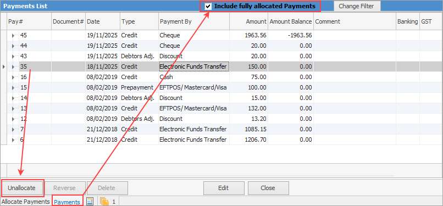Click the Reverse button

click(64, 188)
